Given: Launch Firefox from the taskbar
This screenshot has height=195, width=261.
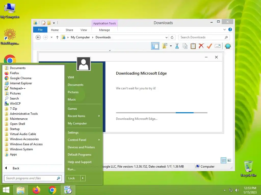Looking at the screenshot, I should (36, 190).
